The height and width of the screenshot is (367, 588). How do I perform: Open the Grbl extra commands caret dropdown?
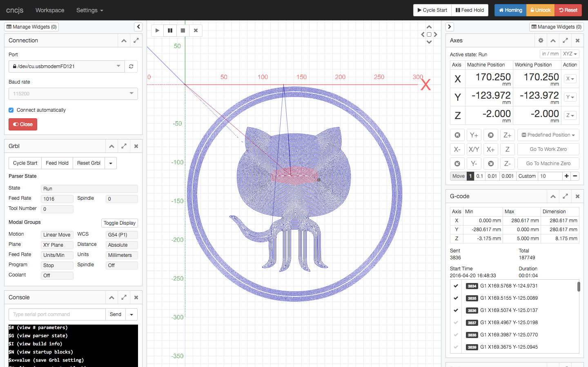[x=111, y=163]
